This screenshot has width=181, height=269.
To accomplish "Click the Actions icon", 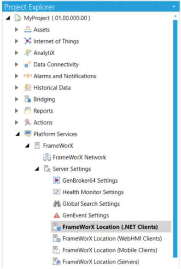I will (28, 122).
